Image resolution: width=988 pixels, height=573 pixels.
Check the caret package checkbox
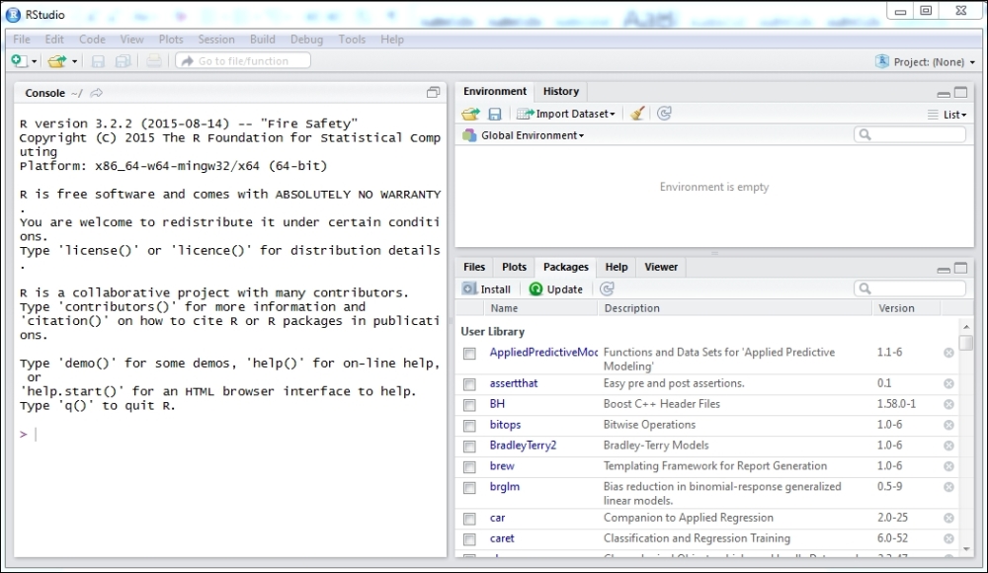tap(469, 539)
